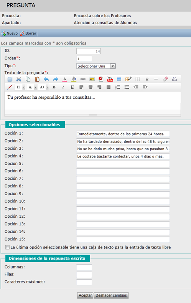Increase indent of the paragraph

(x=136, y=87)
